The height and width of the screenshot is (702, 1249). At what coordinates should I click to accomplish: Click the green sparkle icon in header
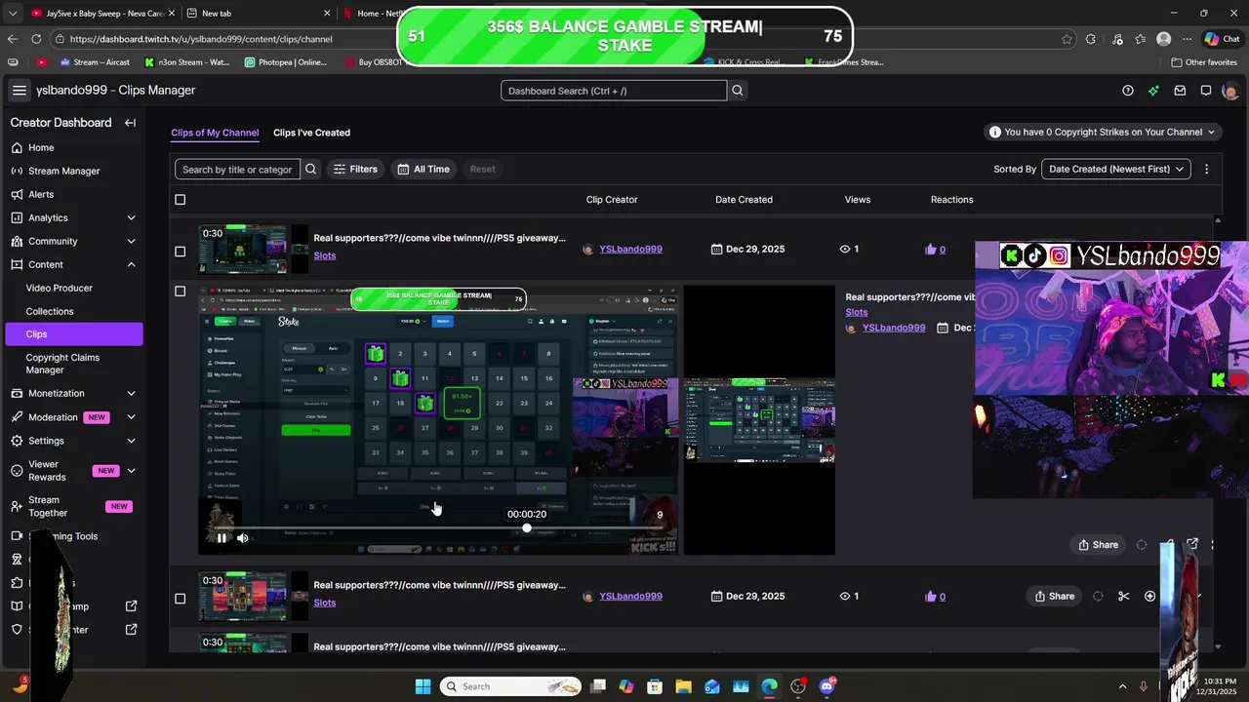point(1154,91)
